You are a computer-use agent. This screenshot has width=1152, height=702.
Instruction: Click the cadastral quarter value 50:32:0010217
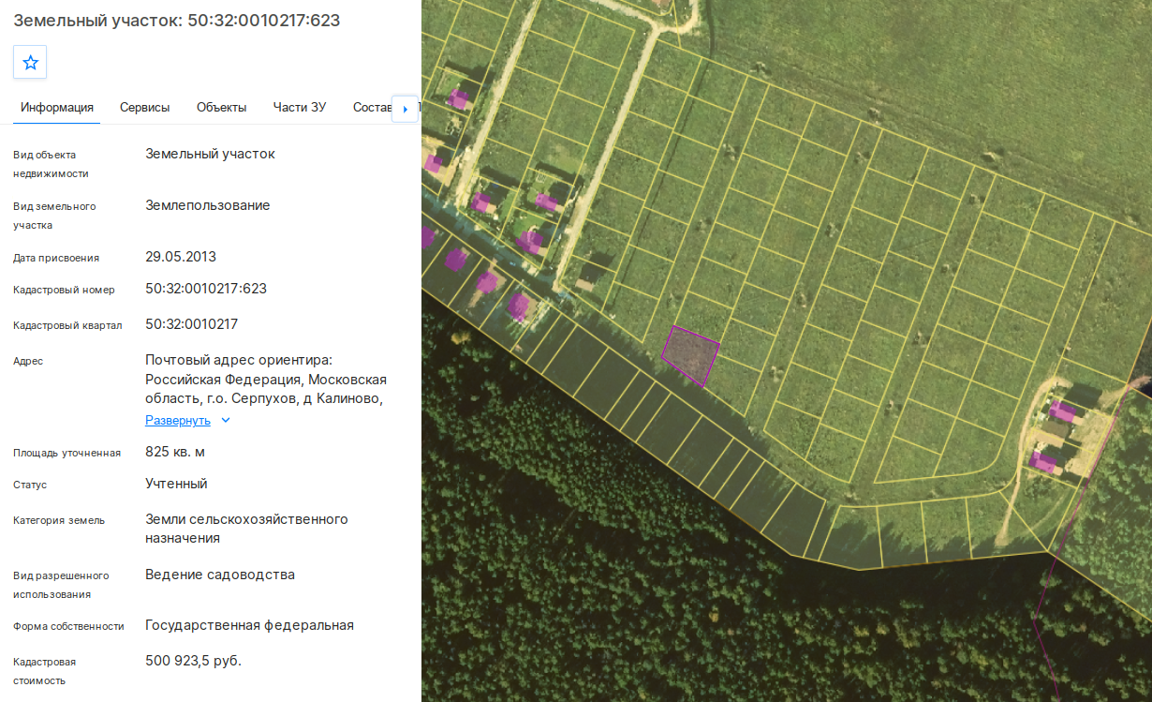pos(192,324)
